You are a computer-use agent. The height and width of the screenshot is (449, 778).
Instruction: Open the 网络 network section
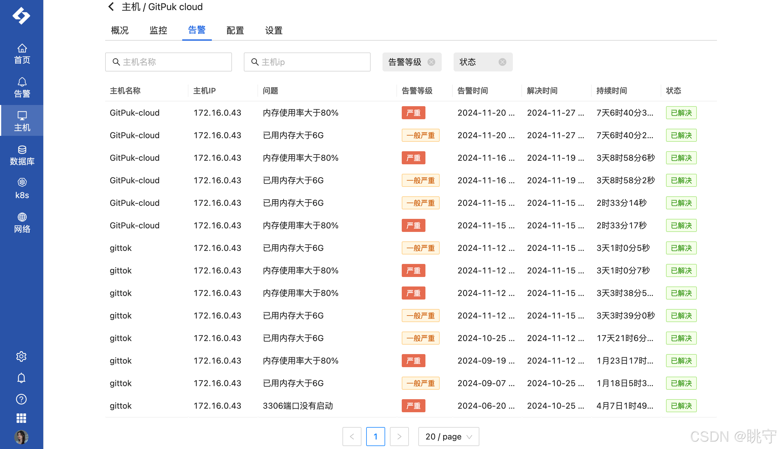[22, 223]
